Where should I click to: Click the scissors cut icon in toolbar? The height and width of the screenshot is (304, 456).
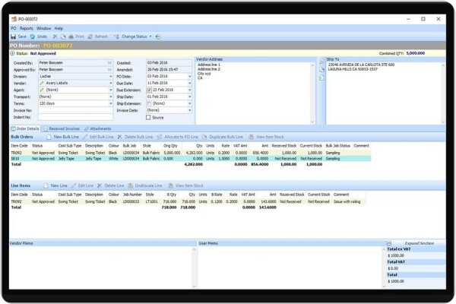pyautogui.click(x=55, y=36)
